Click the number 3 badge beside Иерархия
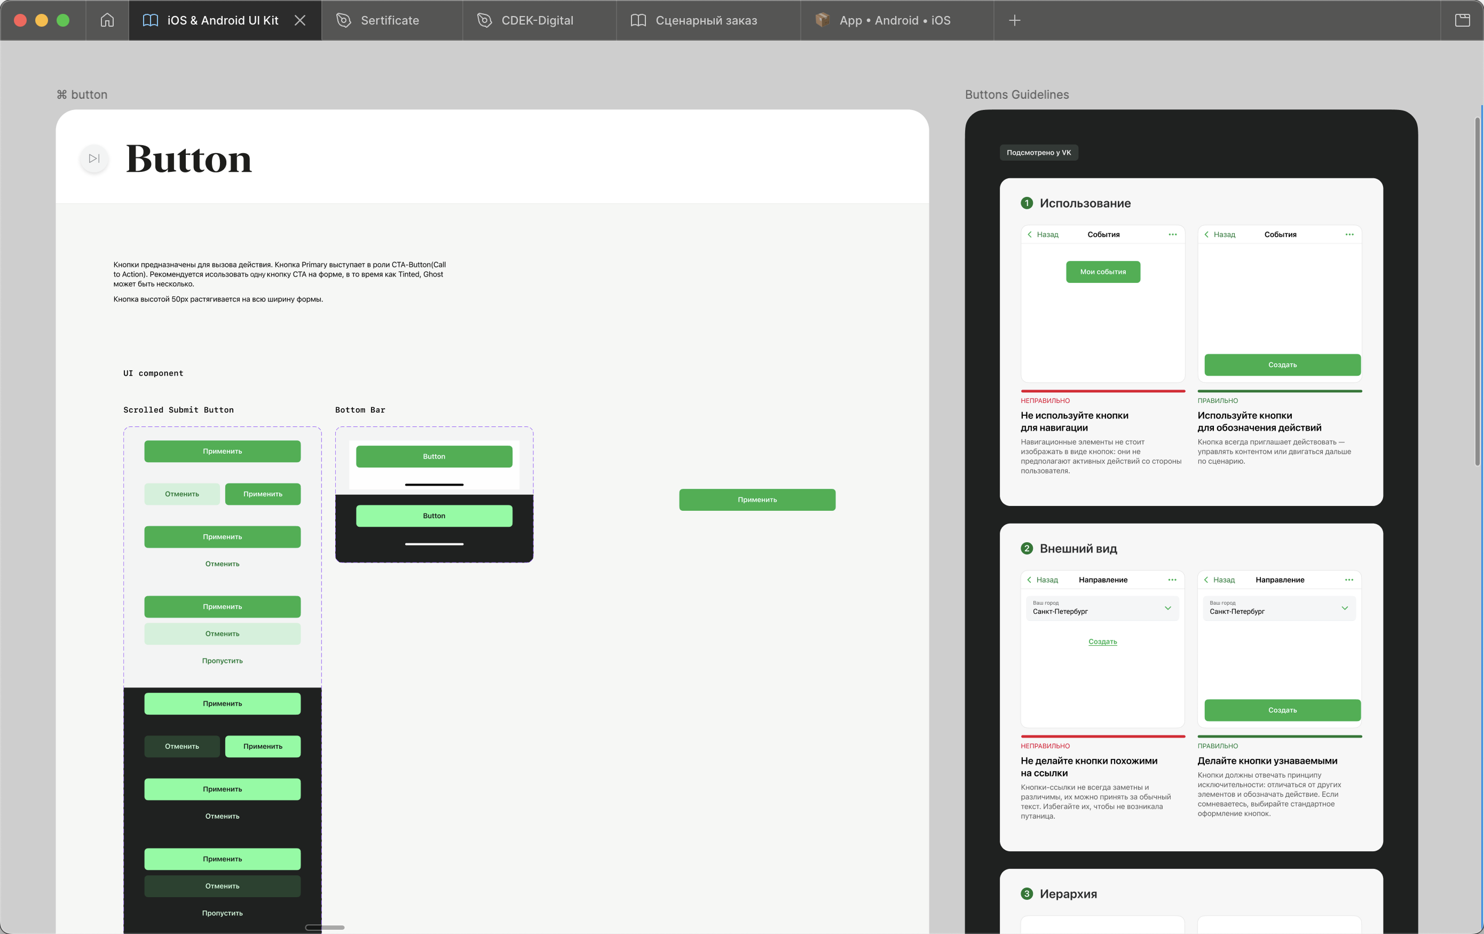 click(x=1027, y=893)
